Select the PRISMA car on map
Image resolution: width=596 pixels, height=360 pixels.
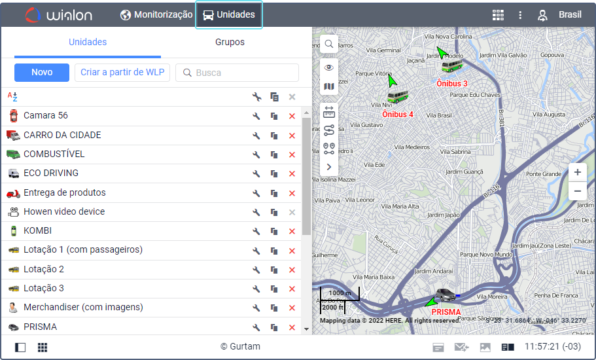[446, 295]
